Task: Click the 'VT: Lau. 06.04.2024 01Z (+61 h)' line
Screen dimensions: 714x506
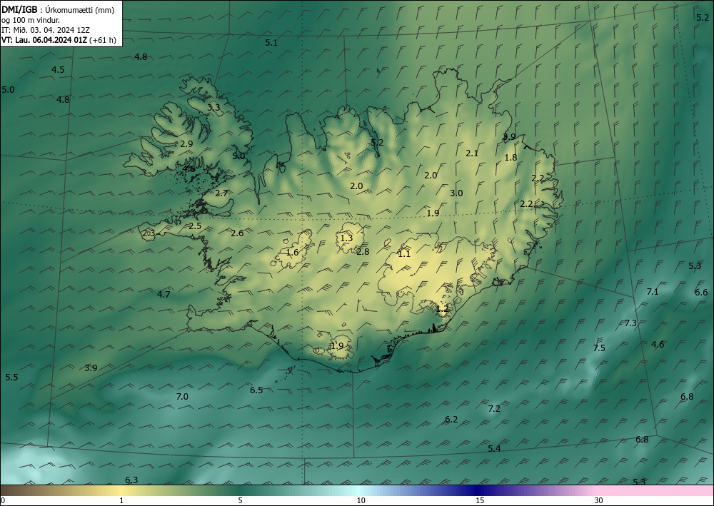Action: pyautogui.click(x=59, y=40)
